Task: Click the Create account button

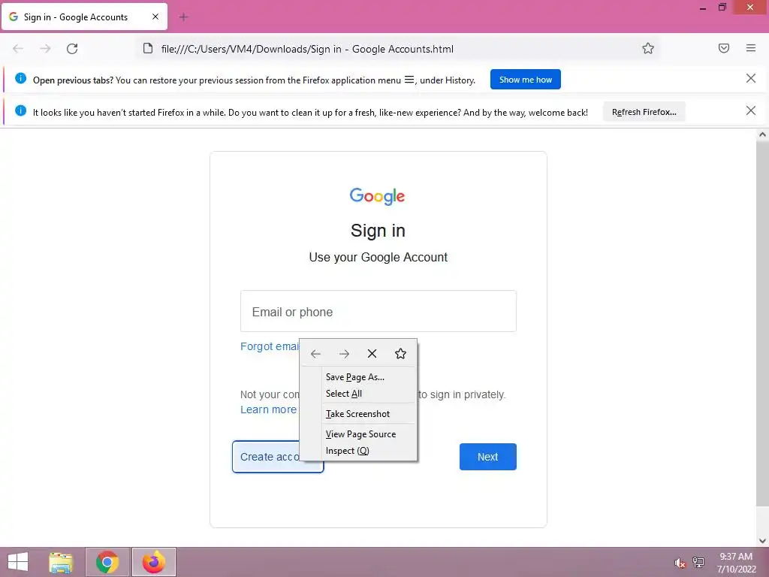Action: [278, 457]
